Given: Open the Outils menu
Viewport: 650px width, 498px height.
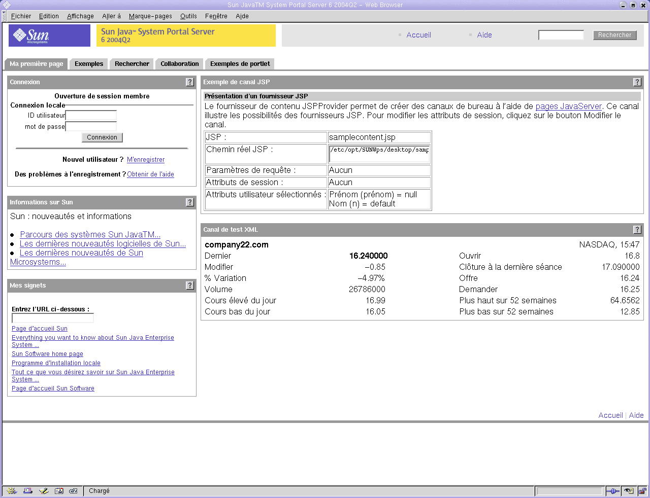Looking at the screenshot, I should pos(188,16).
